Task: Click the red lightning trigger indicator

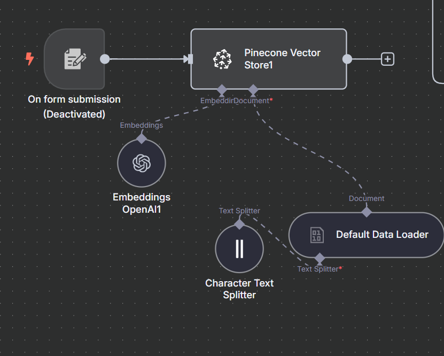Action: click(x=30, y=59)
